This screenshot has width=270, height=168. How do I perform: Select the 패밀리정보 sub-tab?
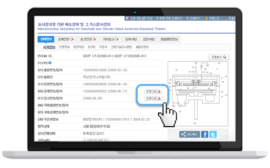(x=142, y=47)
